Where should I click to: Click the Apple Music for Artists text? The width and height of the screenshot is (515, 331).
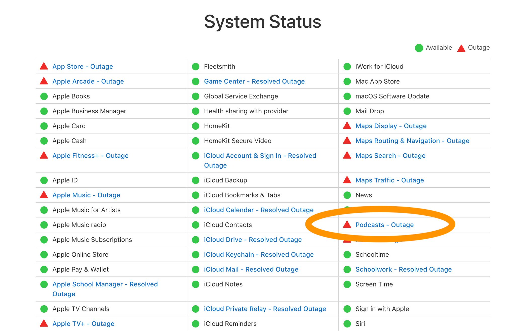tap(87, 210)
